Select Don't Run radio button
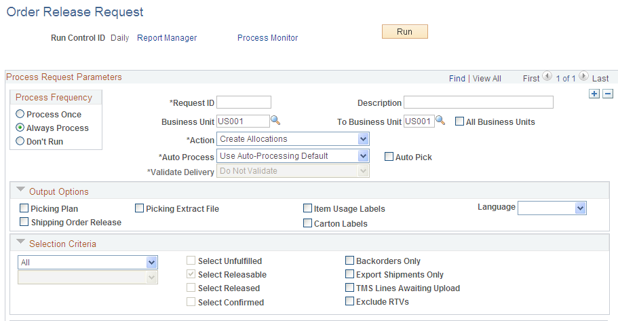The height and width of the screenshot is (321, 618). tap(20, 140)
